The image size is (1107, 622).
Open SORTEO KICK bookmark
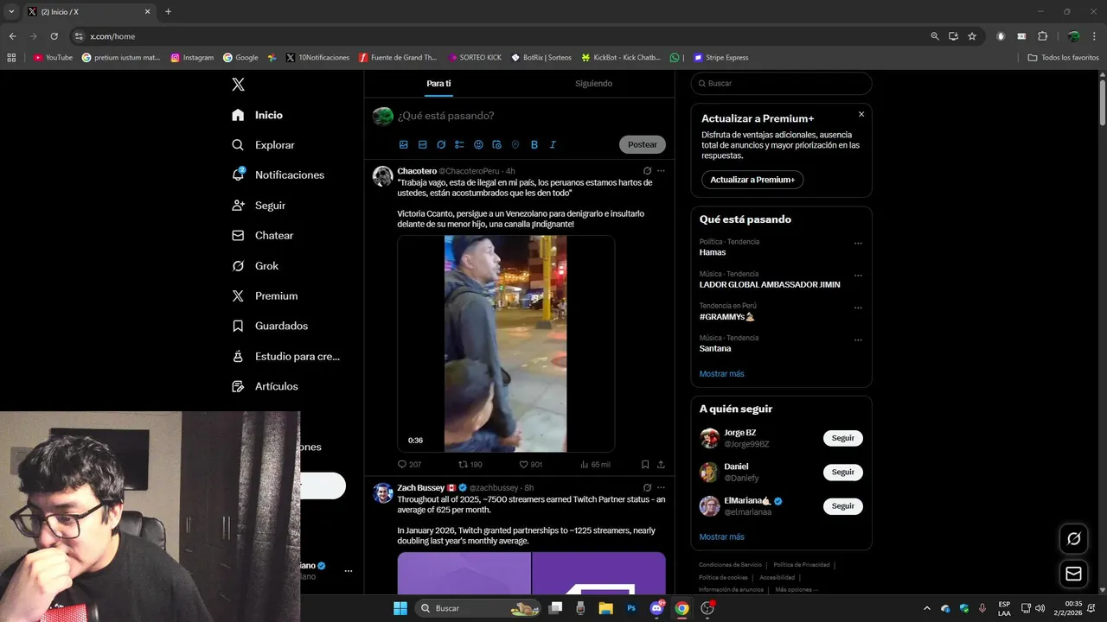pyautogui.click(x=475, y=58)
